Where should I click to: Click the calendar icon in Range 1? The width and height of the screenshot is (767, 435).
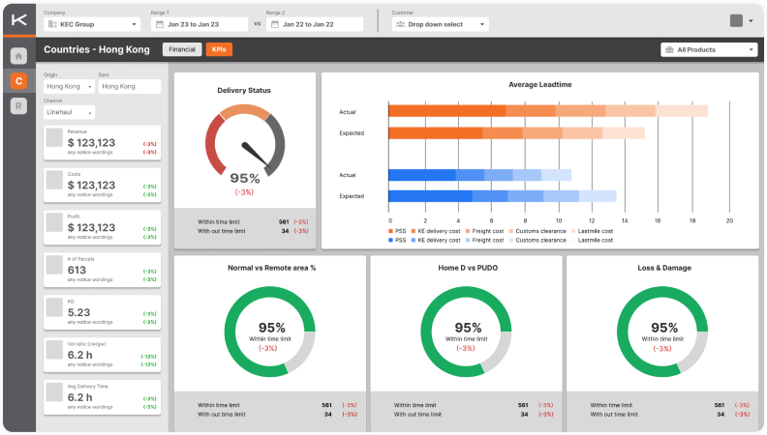160,23
